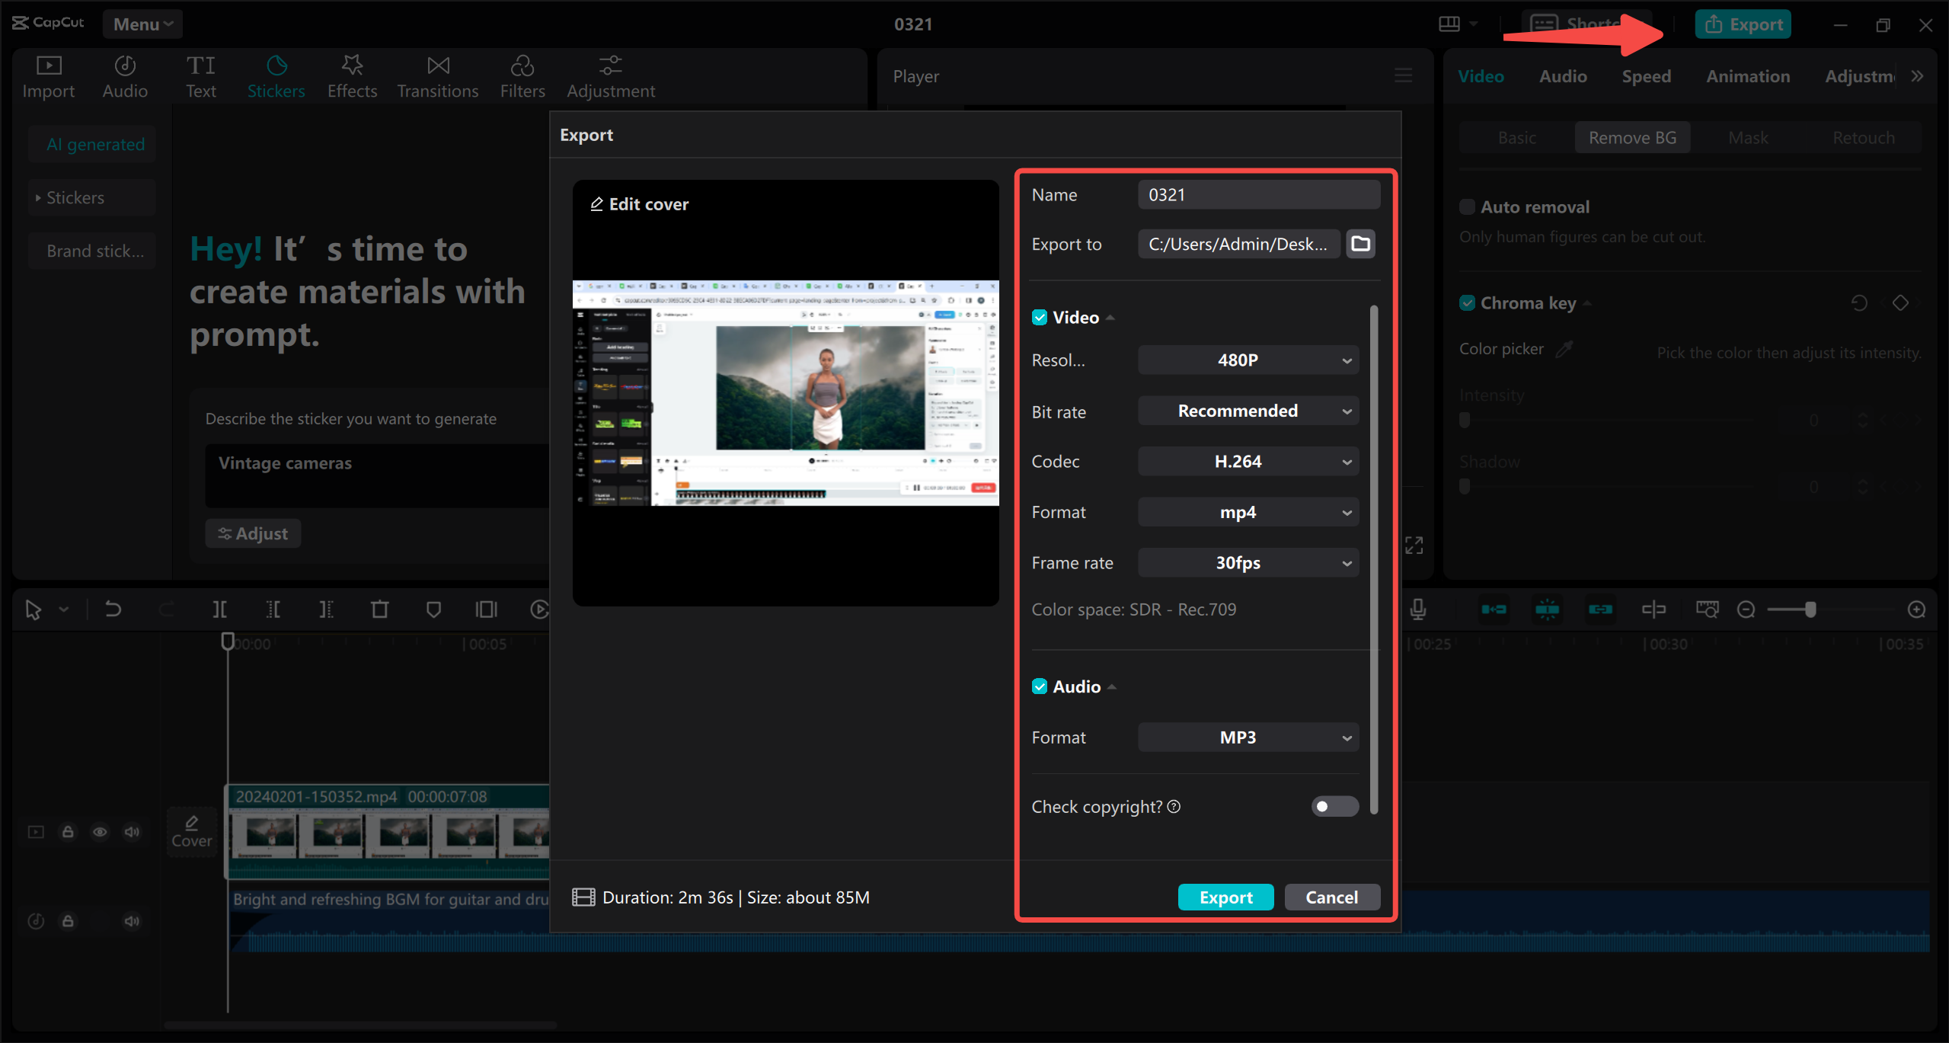Screen dimensions: 1949x1043
Task: Switch to the Speed tab in right panel
Action: (x=1646, y=75)
